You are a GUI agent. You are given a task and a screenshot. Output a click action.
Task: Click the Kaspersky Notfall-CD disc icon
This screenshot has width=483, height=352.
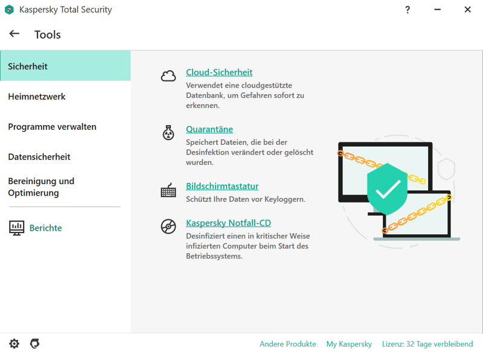tap(168, 226)
